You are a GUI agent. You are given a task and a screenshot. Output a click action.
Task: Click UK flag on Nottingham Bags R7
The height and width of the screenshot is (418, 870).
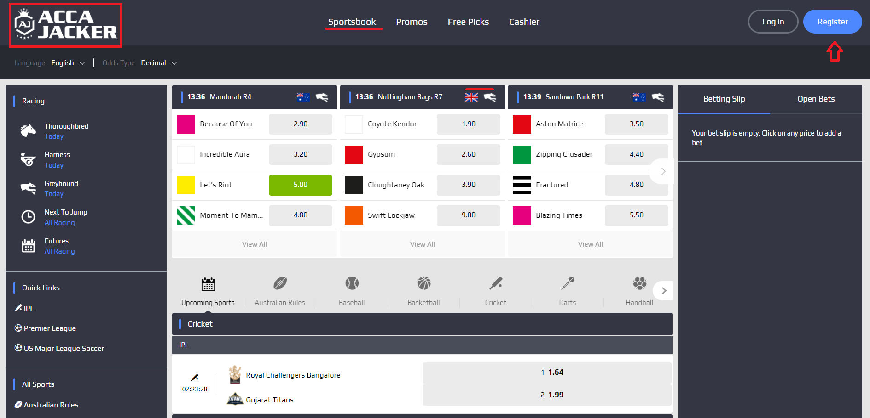point(471,97)
